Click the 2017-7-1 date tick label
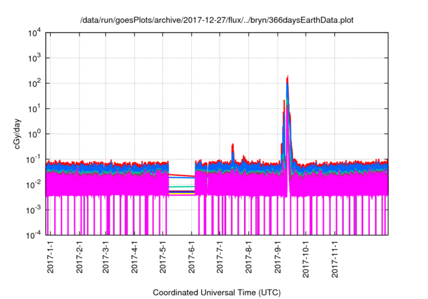Viewport: 428px width, 299px height. coord(221,258)
